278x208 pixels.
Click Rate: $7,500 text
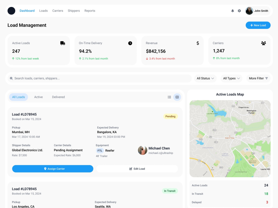point(19,155)
